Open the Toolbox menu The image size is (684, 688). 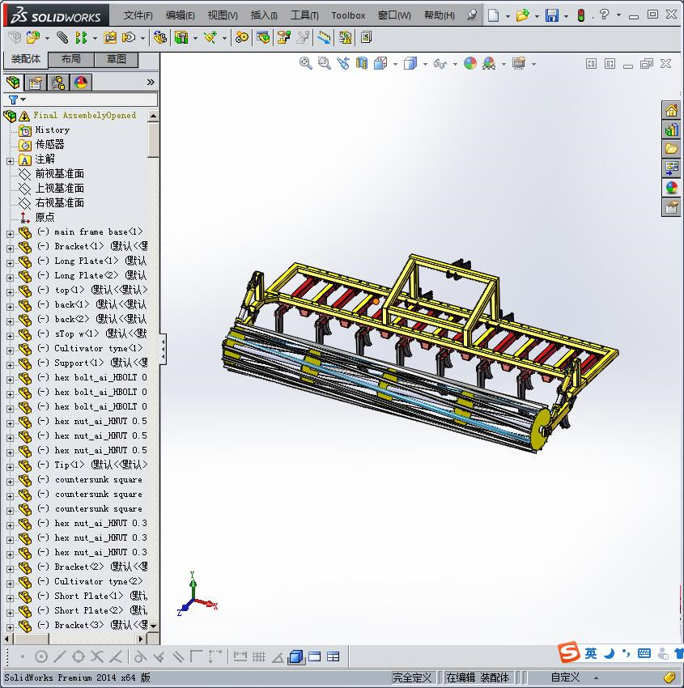pos(348,15)
